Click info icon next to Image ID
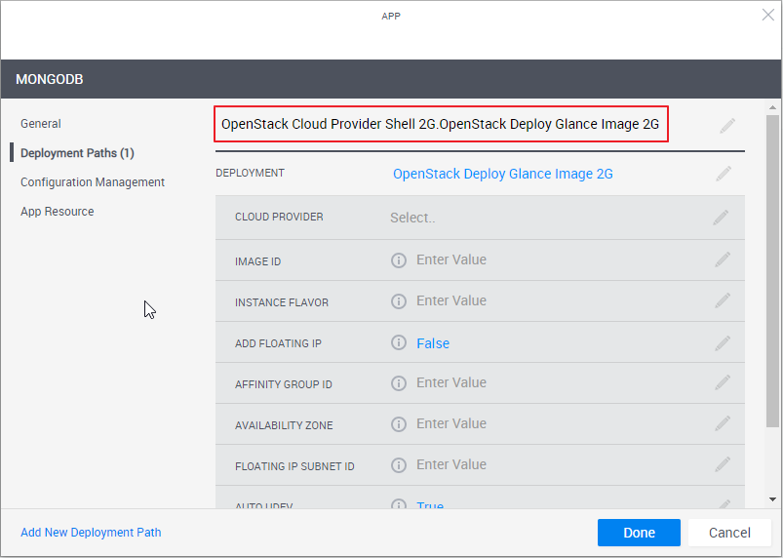Viewport: 783px width, 558px height. click(399, 260)
